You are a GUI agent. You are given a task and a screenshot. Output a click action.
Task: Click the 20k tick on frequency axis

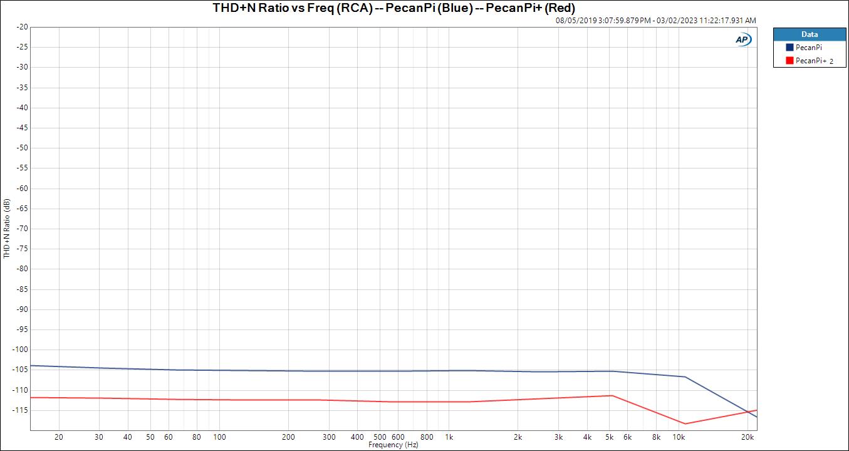[x=747, y=437]
